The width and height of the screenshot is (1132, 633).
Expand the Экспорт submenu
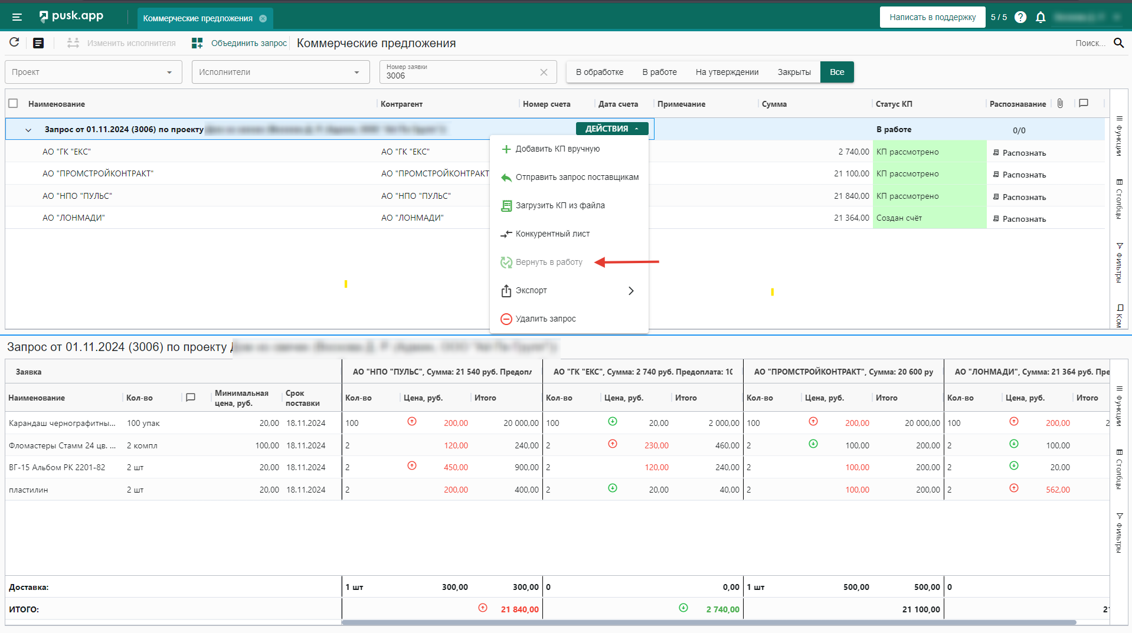point(570,290)
